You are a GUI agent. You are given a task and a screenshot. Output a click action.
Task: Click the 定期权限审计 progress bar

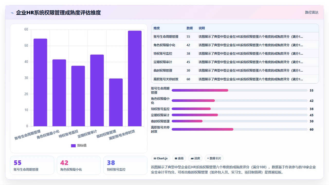tap(240, 115)
